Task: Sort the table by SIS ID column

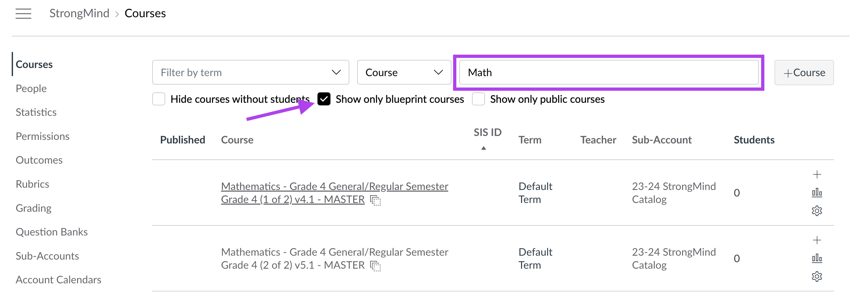Action: [x=487, y=133]
